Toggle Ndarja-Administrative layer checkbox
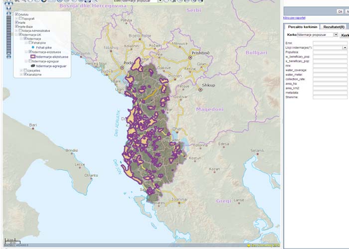Image resolution: width=349 pixels, height=249 pixels. [20, 30]
